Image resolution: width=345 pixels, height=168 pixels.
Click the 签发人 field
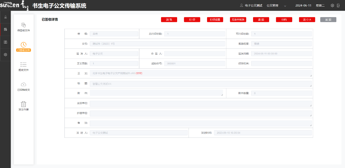[x=114, y=54]
